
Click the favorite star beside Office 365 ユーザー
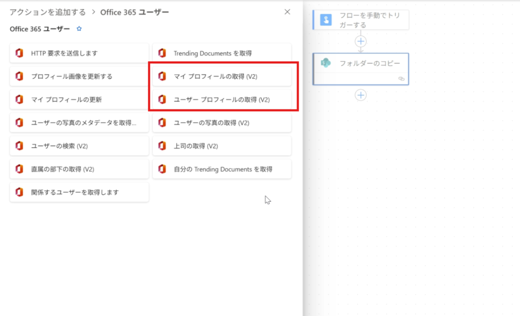point(79,29)
